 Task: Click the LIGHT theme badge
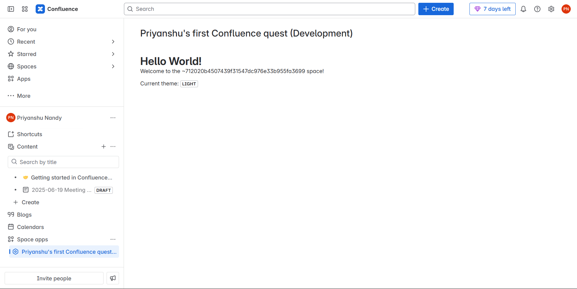(189, 84)
